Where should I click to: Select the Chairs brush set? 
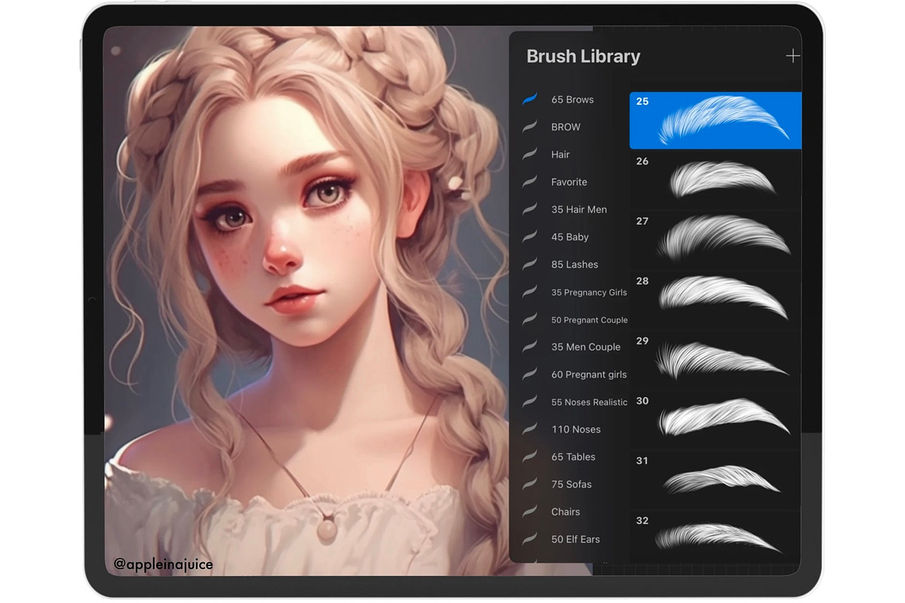click(566, 512)
